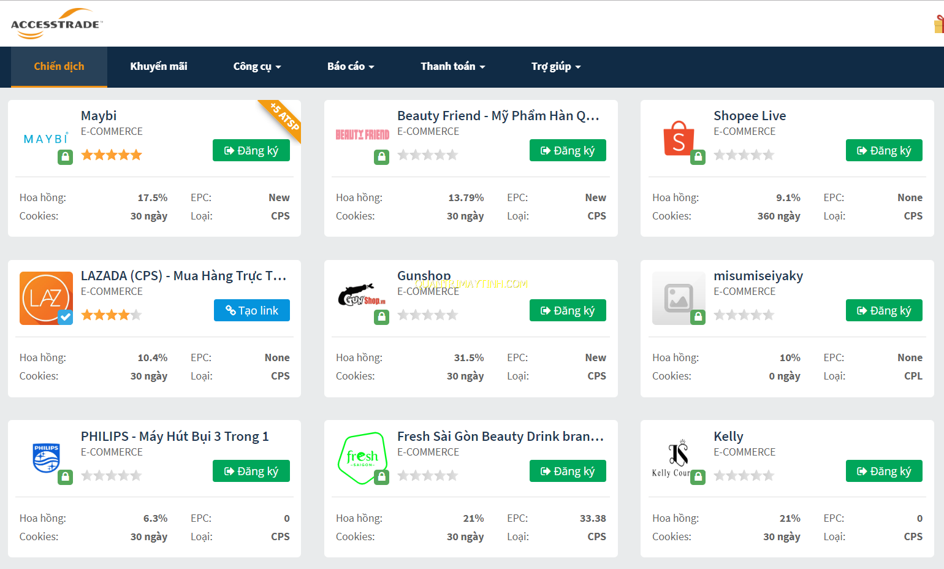Screen dimensions: 944x569
Task: Click the misumiseiyaky placeholder image
Action: (679, 298)
